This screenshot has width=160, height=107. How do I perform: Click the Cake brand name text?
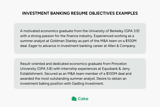(x=83, y=99)
